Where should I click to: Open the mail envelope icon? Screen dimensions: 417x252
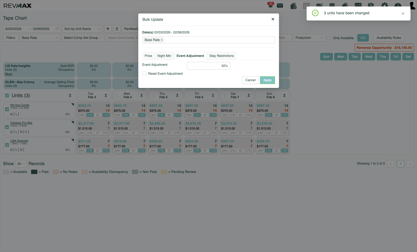pos(280,6)
